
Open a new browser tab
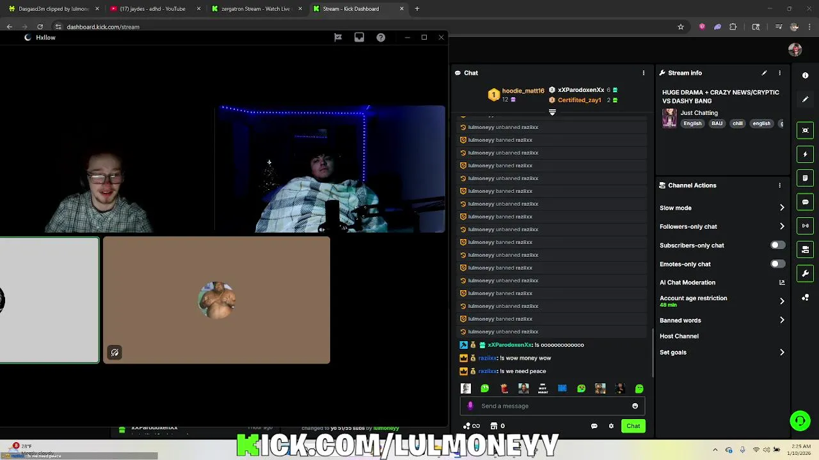417,9
